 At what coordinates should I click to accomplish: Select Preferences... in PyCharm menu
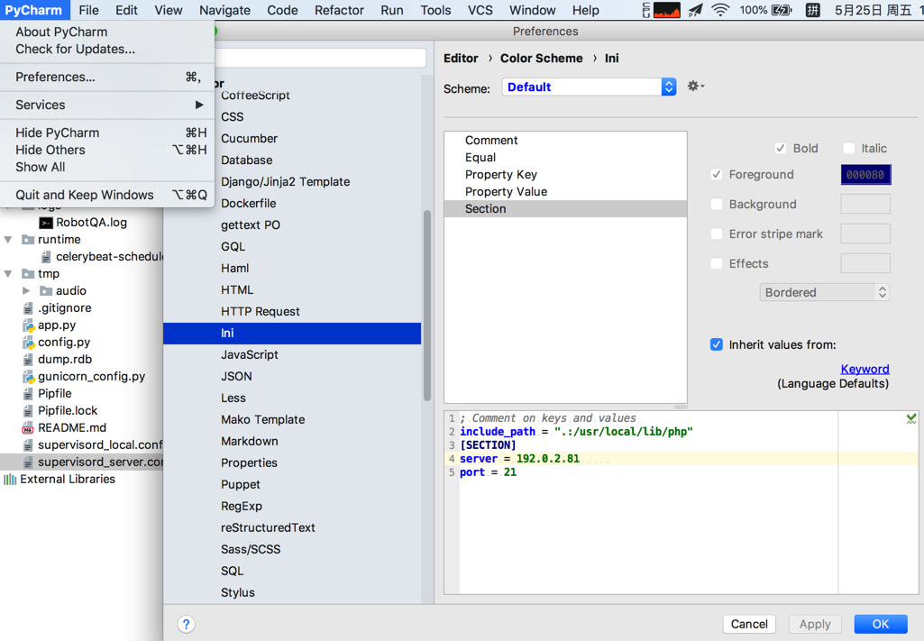(107, 78)
